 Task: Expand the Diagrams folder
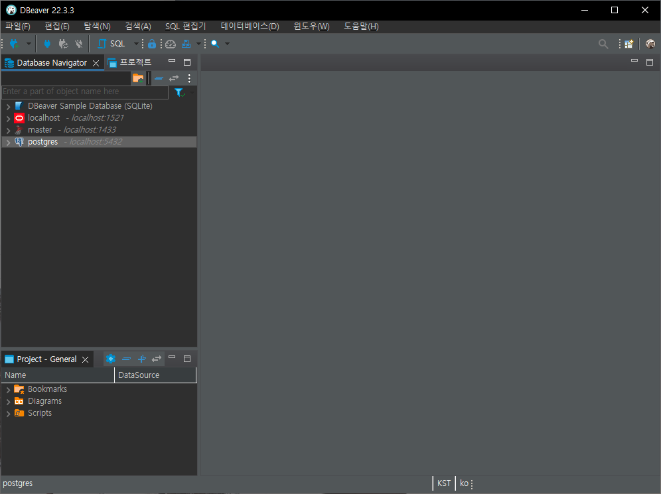click(x=8, y=402)
